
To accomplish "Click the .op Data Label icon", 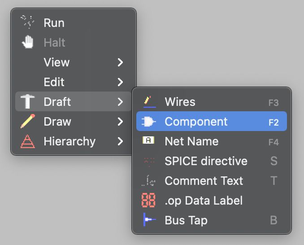I will 148,201.
